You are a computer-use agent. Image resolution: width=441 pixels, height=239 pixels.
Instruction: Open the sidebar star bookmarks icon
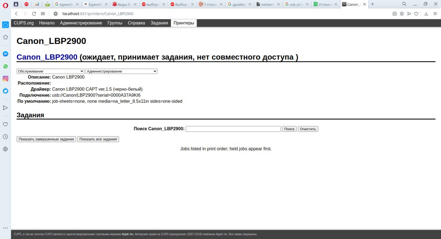6,37
